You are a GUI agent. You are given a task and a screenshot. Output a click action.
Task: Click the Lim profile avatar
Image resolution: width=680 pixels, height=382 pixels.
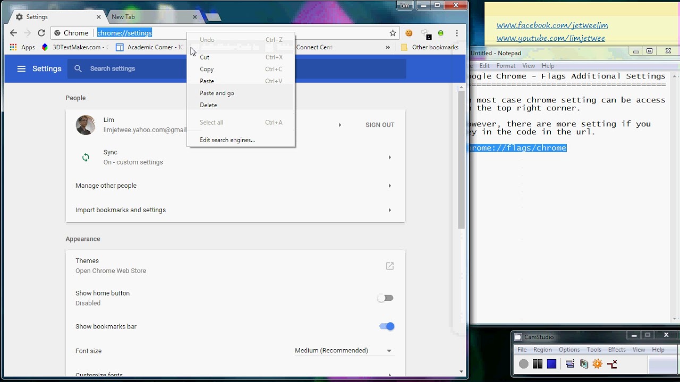tap(86, 125)
